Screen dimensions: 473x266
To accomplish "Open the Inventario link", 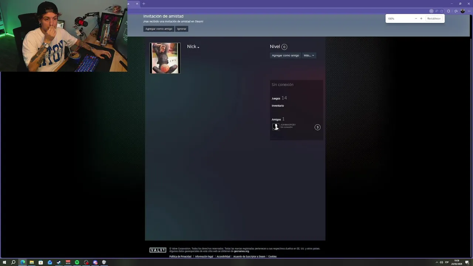I will coord(278,106).
